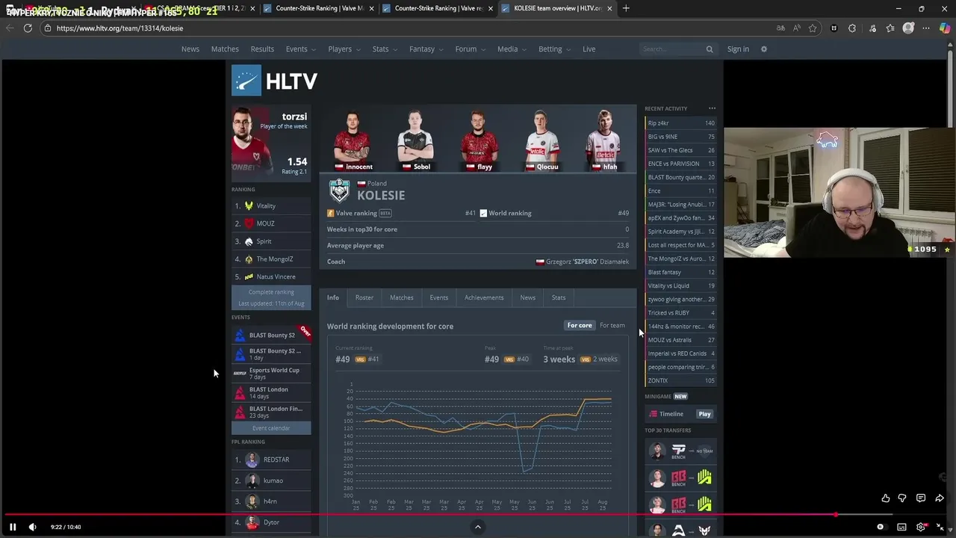
Task: Open the Event calendar button
Action: pyautogui.click(x=271, y=428)
